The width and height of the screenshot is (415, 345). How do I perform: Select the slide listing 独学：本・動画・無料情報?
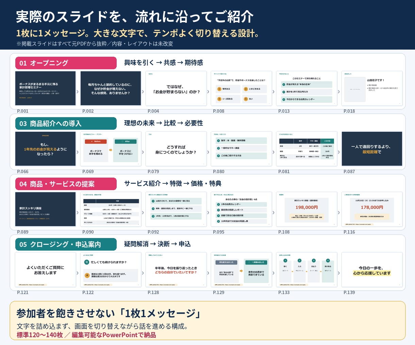[242, 149]
